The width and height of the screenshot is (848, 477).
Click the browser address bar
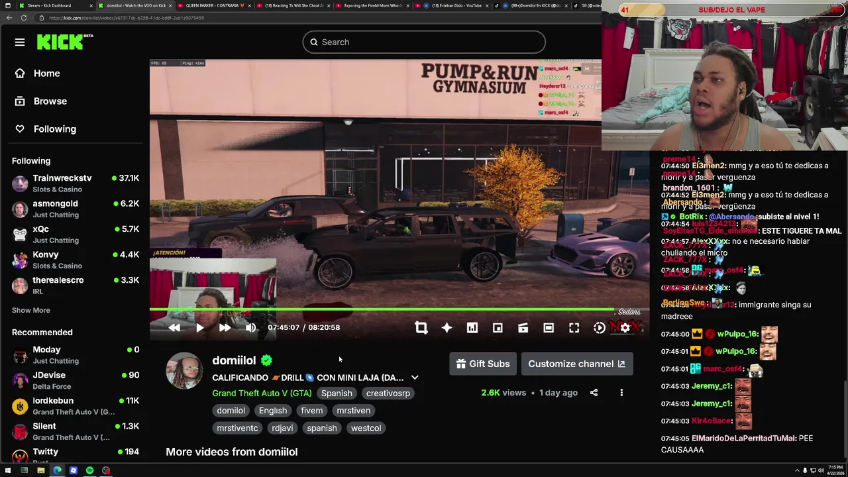(x=318, y=18)
